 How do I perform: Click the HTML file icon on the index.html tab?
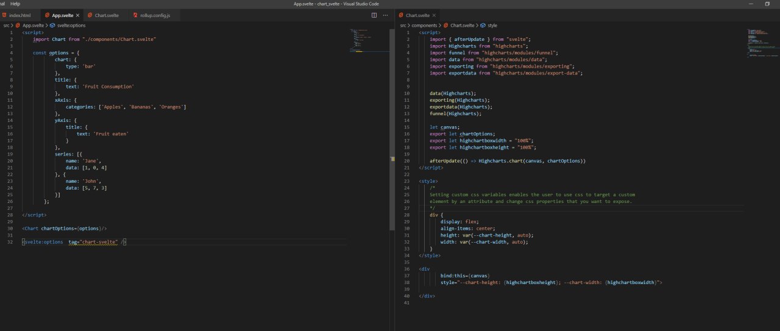[4, 15]
